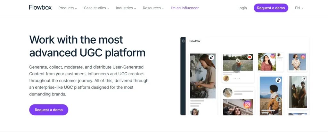
Task: Click YouTube icon on the field photo
Action: [x=250, y=57]
